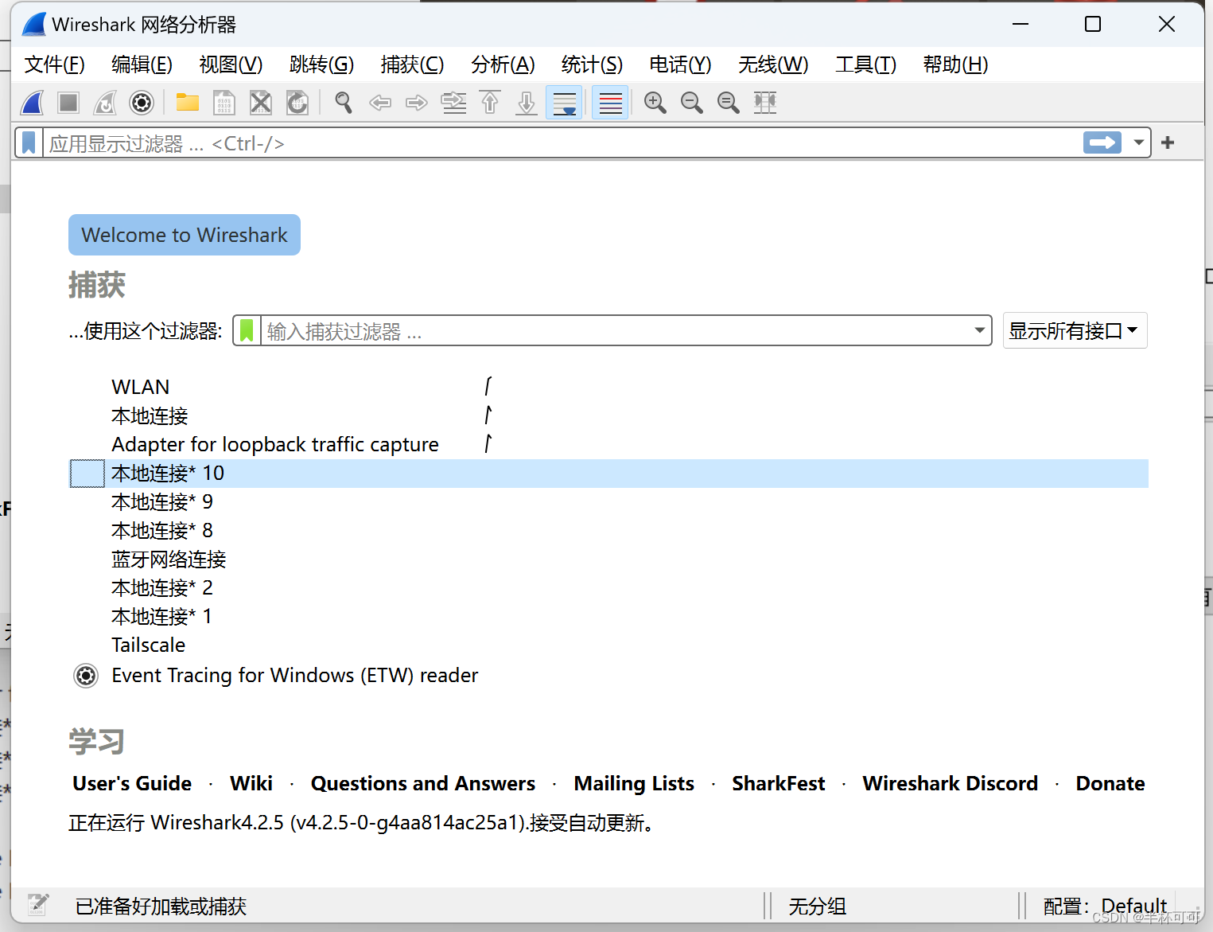Go to next packet right arrow
Image resolution: width=1213 pixels, height=932 pixels.
point(417,103)
